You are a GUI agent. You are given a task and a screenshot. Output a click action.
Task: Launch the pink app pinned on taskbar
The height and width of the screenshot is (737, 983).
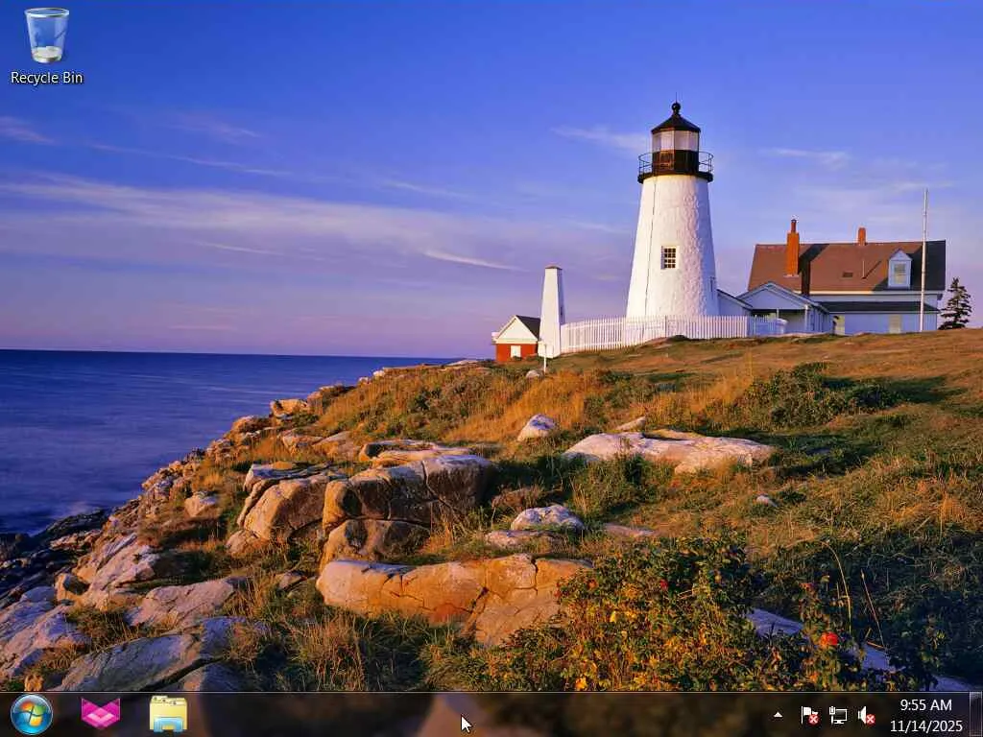click(x=100, y=714)
